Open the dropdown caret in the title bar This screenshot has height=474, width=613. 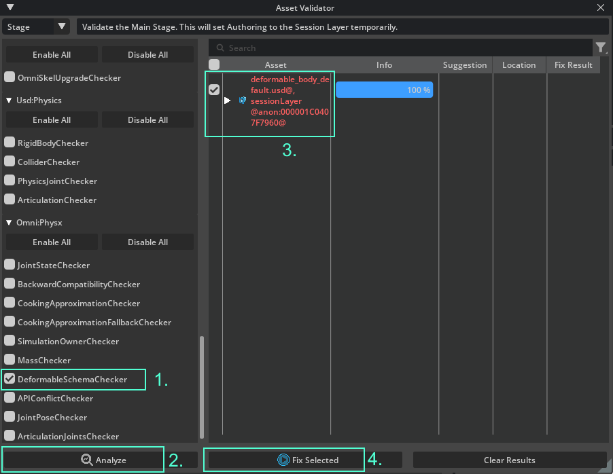10,8
